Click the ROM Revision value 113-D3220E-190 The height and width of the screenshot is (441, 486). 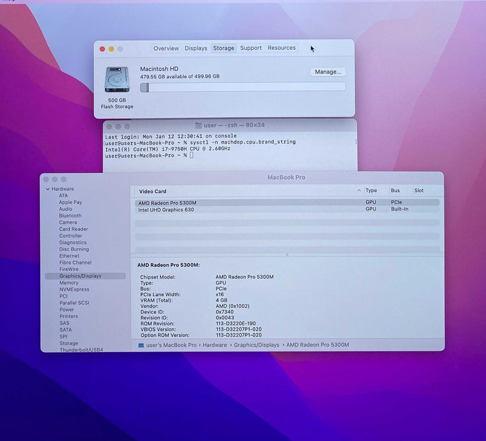[x=235, y=323]
